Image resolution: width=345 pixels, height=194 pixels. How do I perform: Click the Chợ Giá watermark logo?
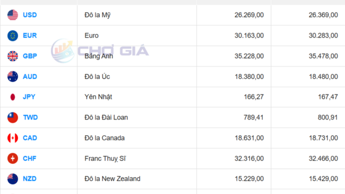100,51
